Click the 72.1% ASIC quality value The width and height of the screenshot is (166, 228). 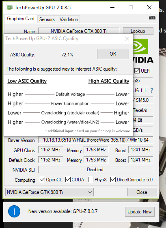pyautogui.click(x=67, y=55)
